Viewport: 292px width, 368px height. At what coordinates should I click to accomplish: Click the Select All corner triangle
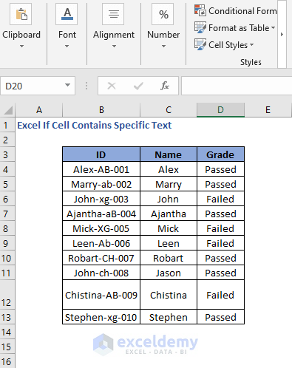tap(8, 110)
